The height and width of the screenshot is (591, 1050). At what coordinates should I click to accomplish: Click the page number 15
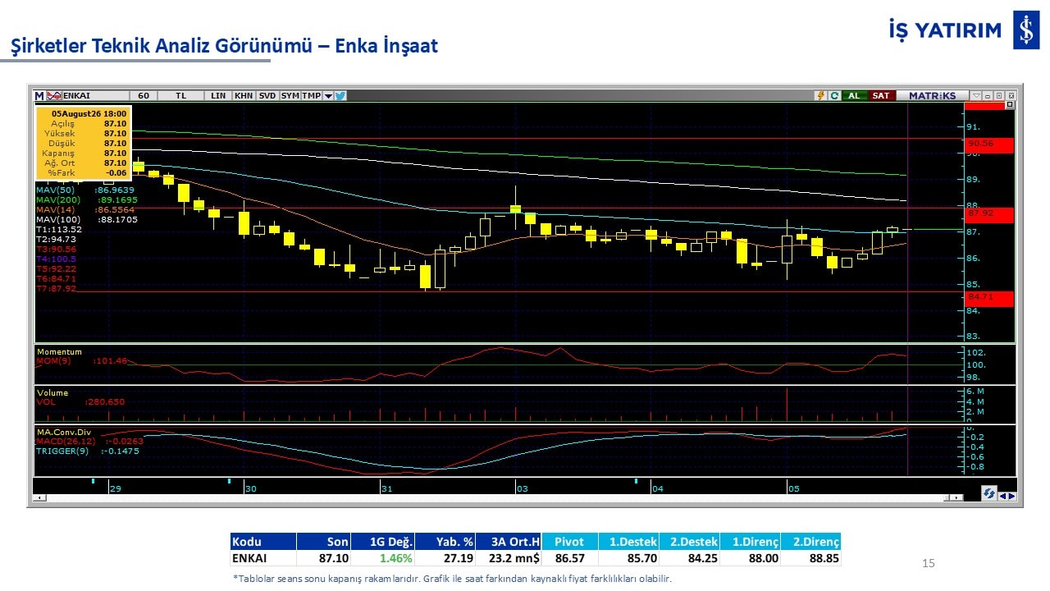click(929, 563)
